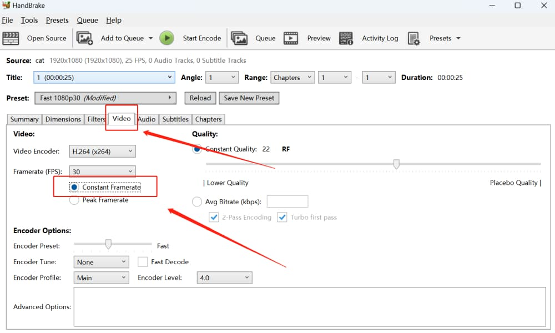Open the Presets menu in menu bar
The width and height of the screenshot is (555, 333).
[57, 20]
